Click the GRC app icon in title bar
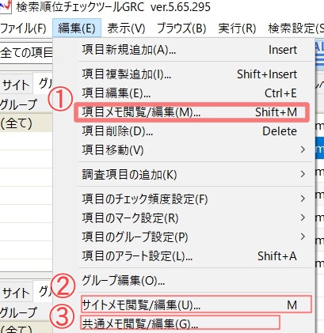The image size is (324, 333). click(6, 6)
